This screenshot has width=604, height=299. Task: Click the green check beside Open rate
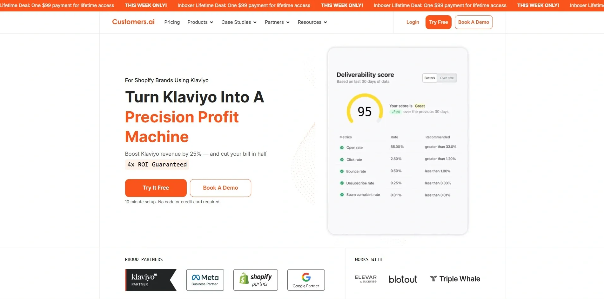342,148
